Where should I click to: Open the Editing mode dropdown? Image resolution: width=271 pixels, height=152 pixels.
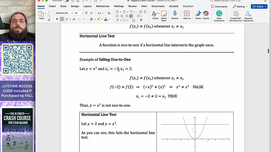(x=240, y=6)
